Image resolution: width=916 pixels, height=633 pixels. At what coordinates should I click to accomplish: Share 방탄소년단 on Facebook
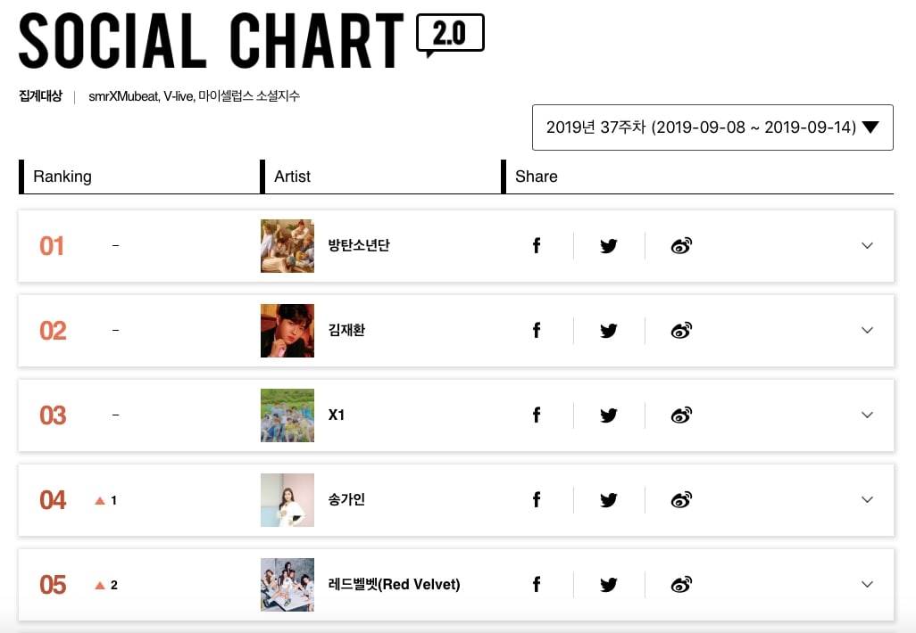(537, 246)
